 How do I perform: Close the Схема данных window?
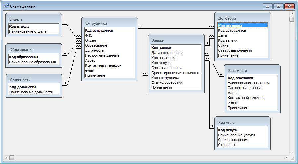289,6
